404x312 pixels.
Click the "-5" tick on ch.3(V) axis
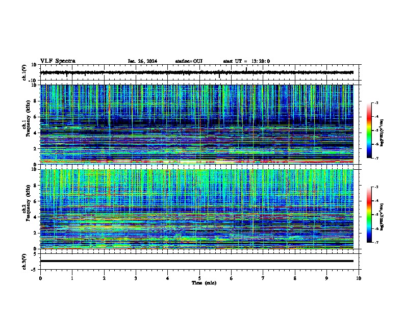pyautogui.click(x=34, y=270)
